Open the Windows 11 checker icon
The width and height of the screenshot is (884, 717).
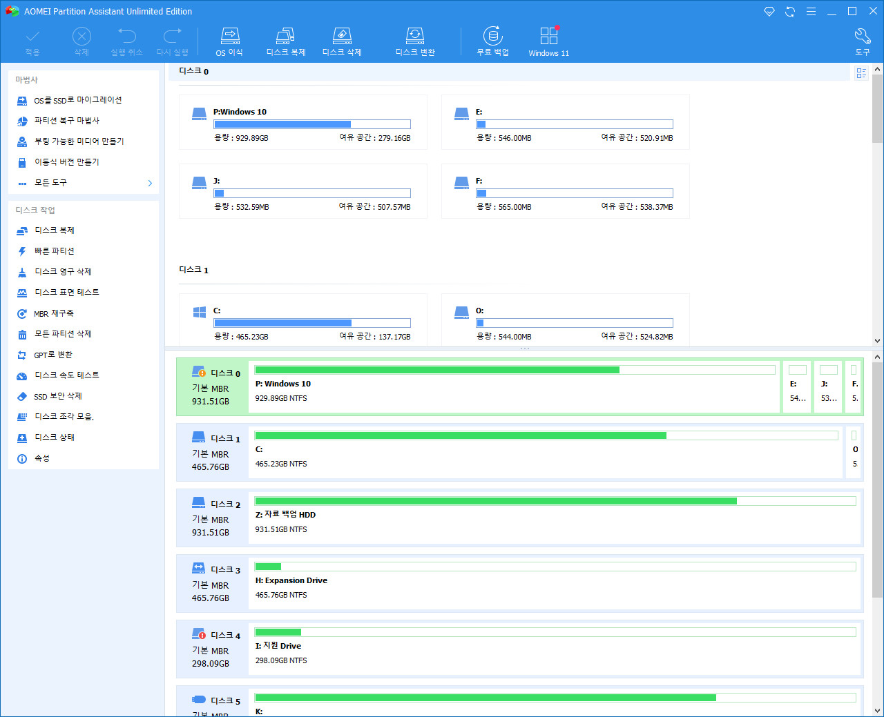point(549,41)
